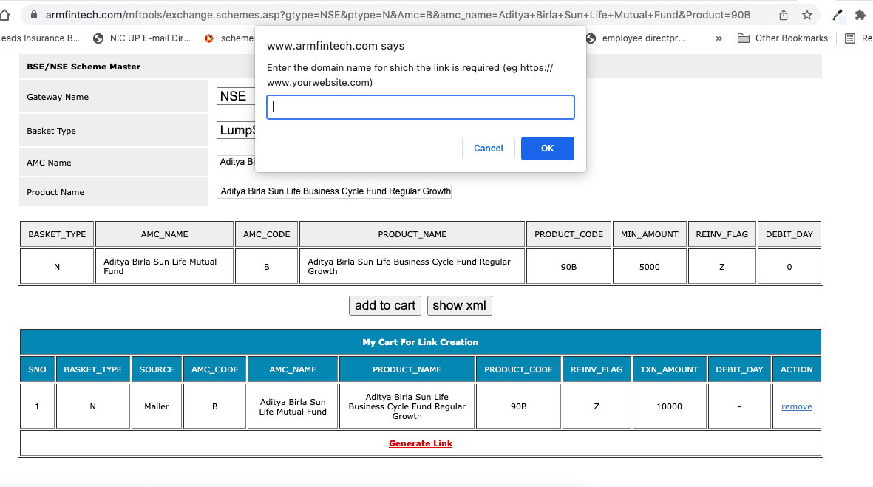873x487 pixels.
Task: Click the BASKET_TYPE N cell in scheme table
Action: click(57, 267)
